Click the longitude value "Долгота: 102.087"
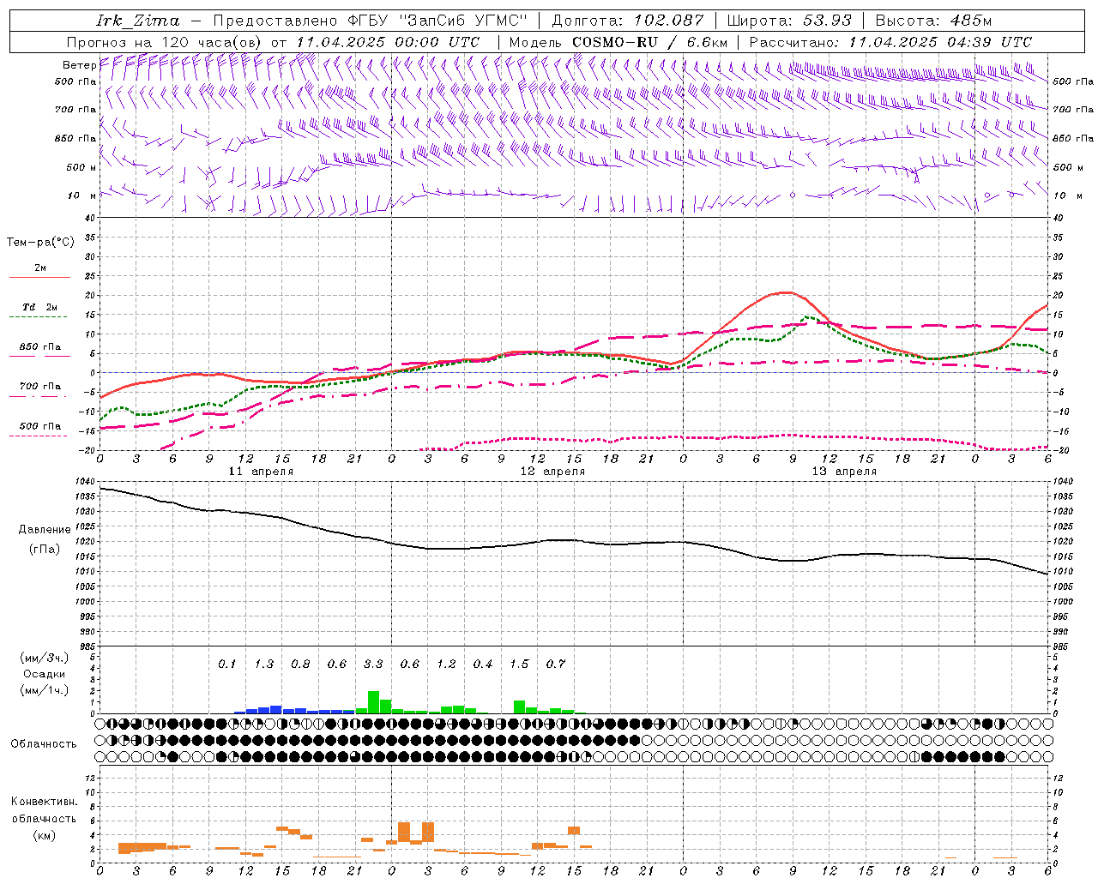 point(627,21)
